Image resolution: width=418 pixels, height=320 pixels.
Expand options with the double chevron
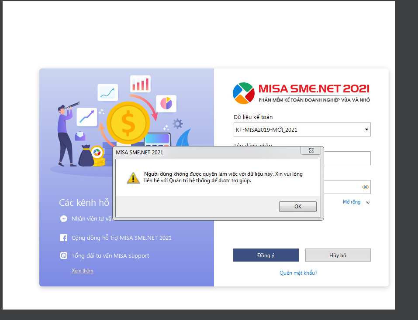click(x=368, y=202)
